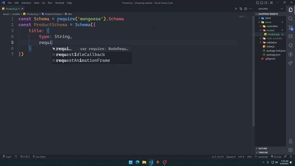Split the editor right
Screen dimensions: 295x166
click(246, 9)
